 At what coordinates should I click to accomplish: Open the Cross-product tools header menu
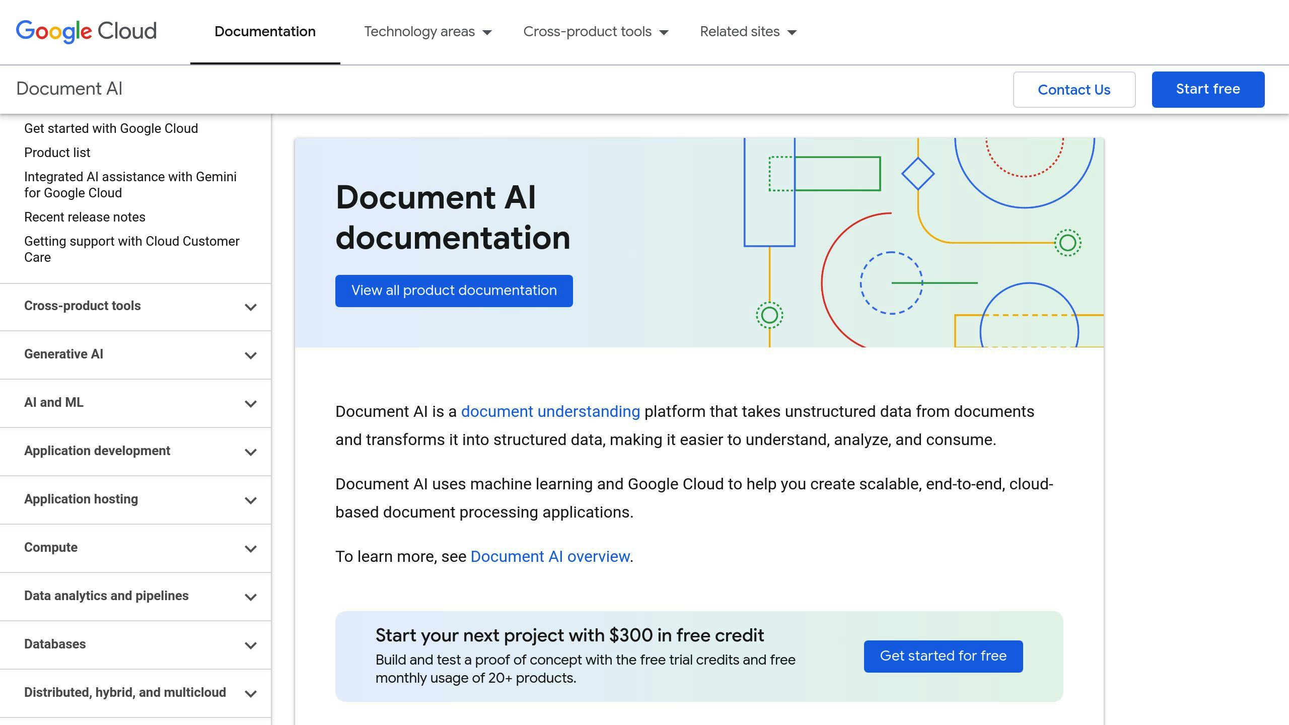(596, 32)
